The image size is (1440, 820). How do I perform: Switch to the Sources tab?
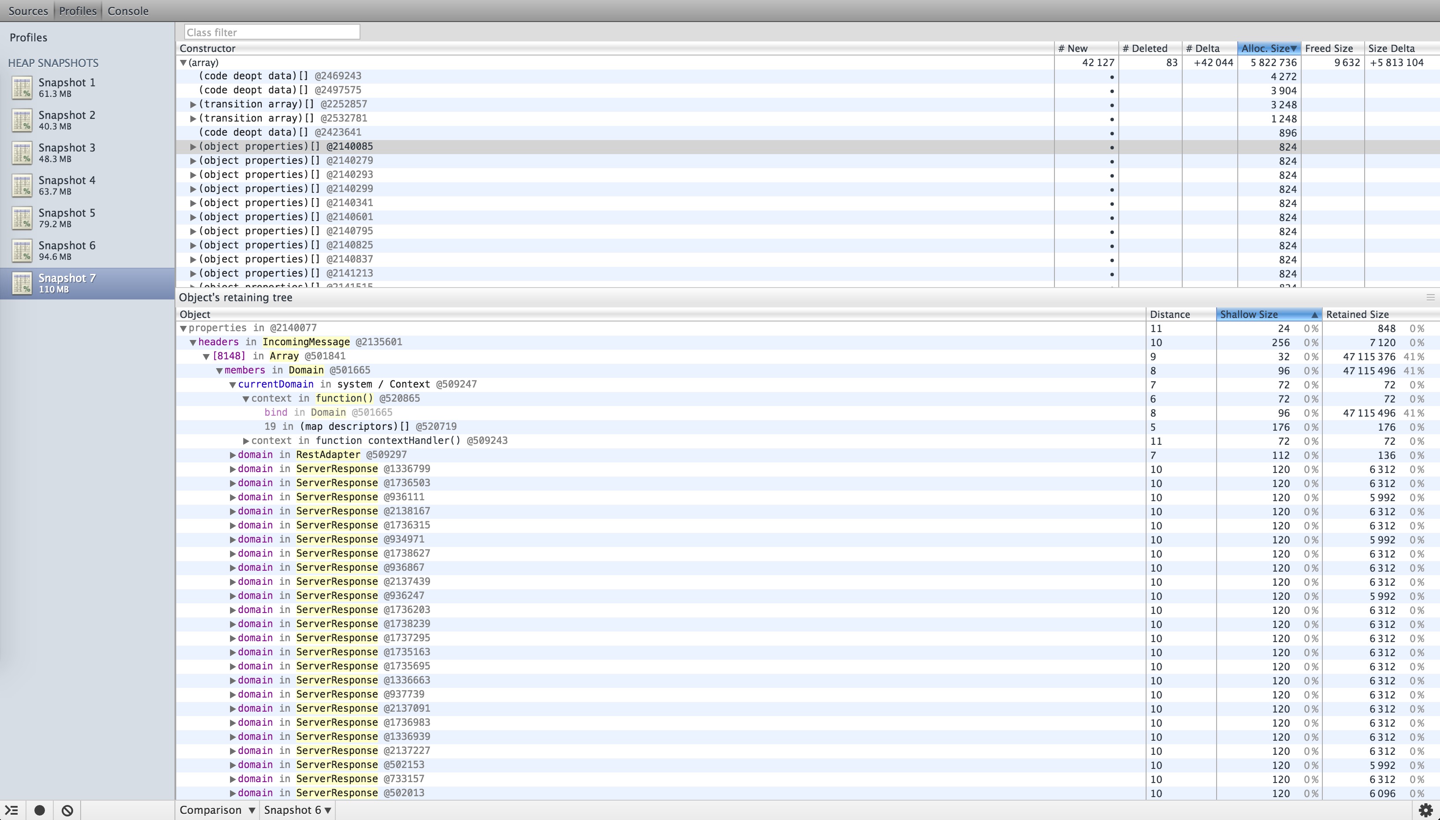28,11
